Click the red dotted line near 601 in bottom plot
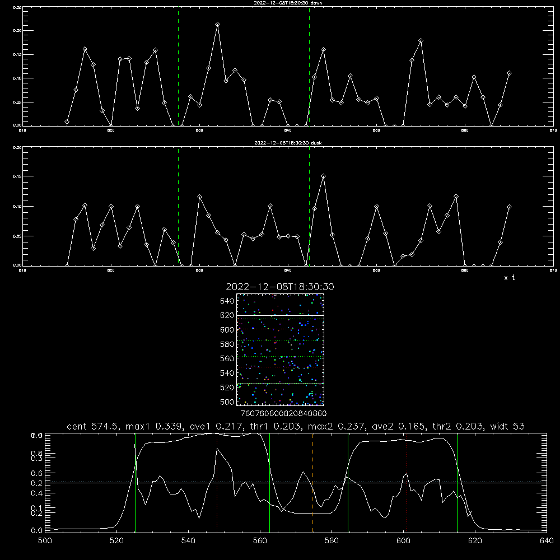The width and height of the screenshot is (560, 560). (x=407, y=483)
